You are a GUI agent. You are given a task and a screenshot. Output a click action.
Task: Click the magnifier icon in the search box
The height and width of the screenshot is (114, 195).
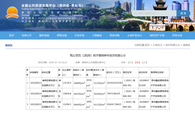coord(135,13)
